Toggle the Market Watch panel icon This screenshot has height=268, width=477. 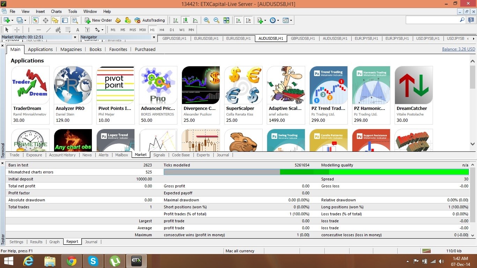(36, 20)
